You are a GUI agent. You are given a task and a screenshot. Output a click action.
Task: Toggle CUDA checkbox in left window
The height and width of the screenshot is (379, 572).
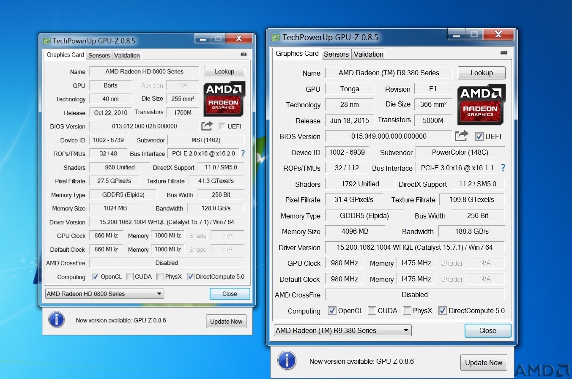point(130,277)
